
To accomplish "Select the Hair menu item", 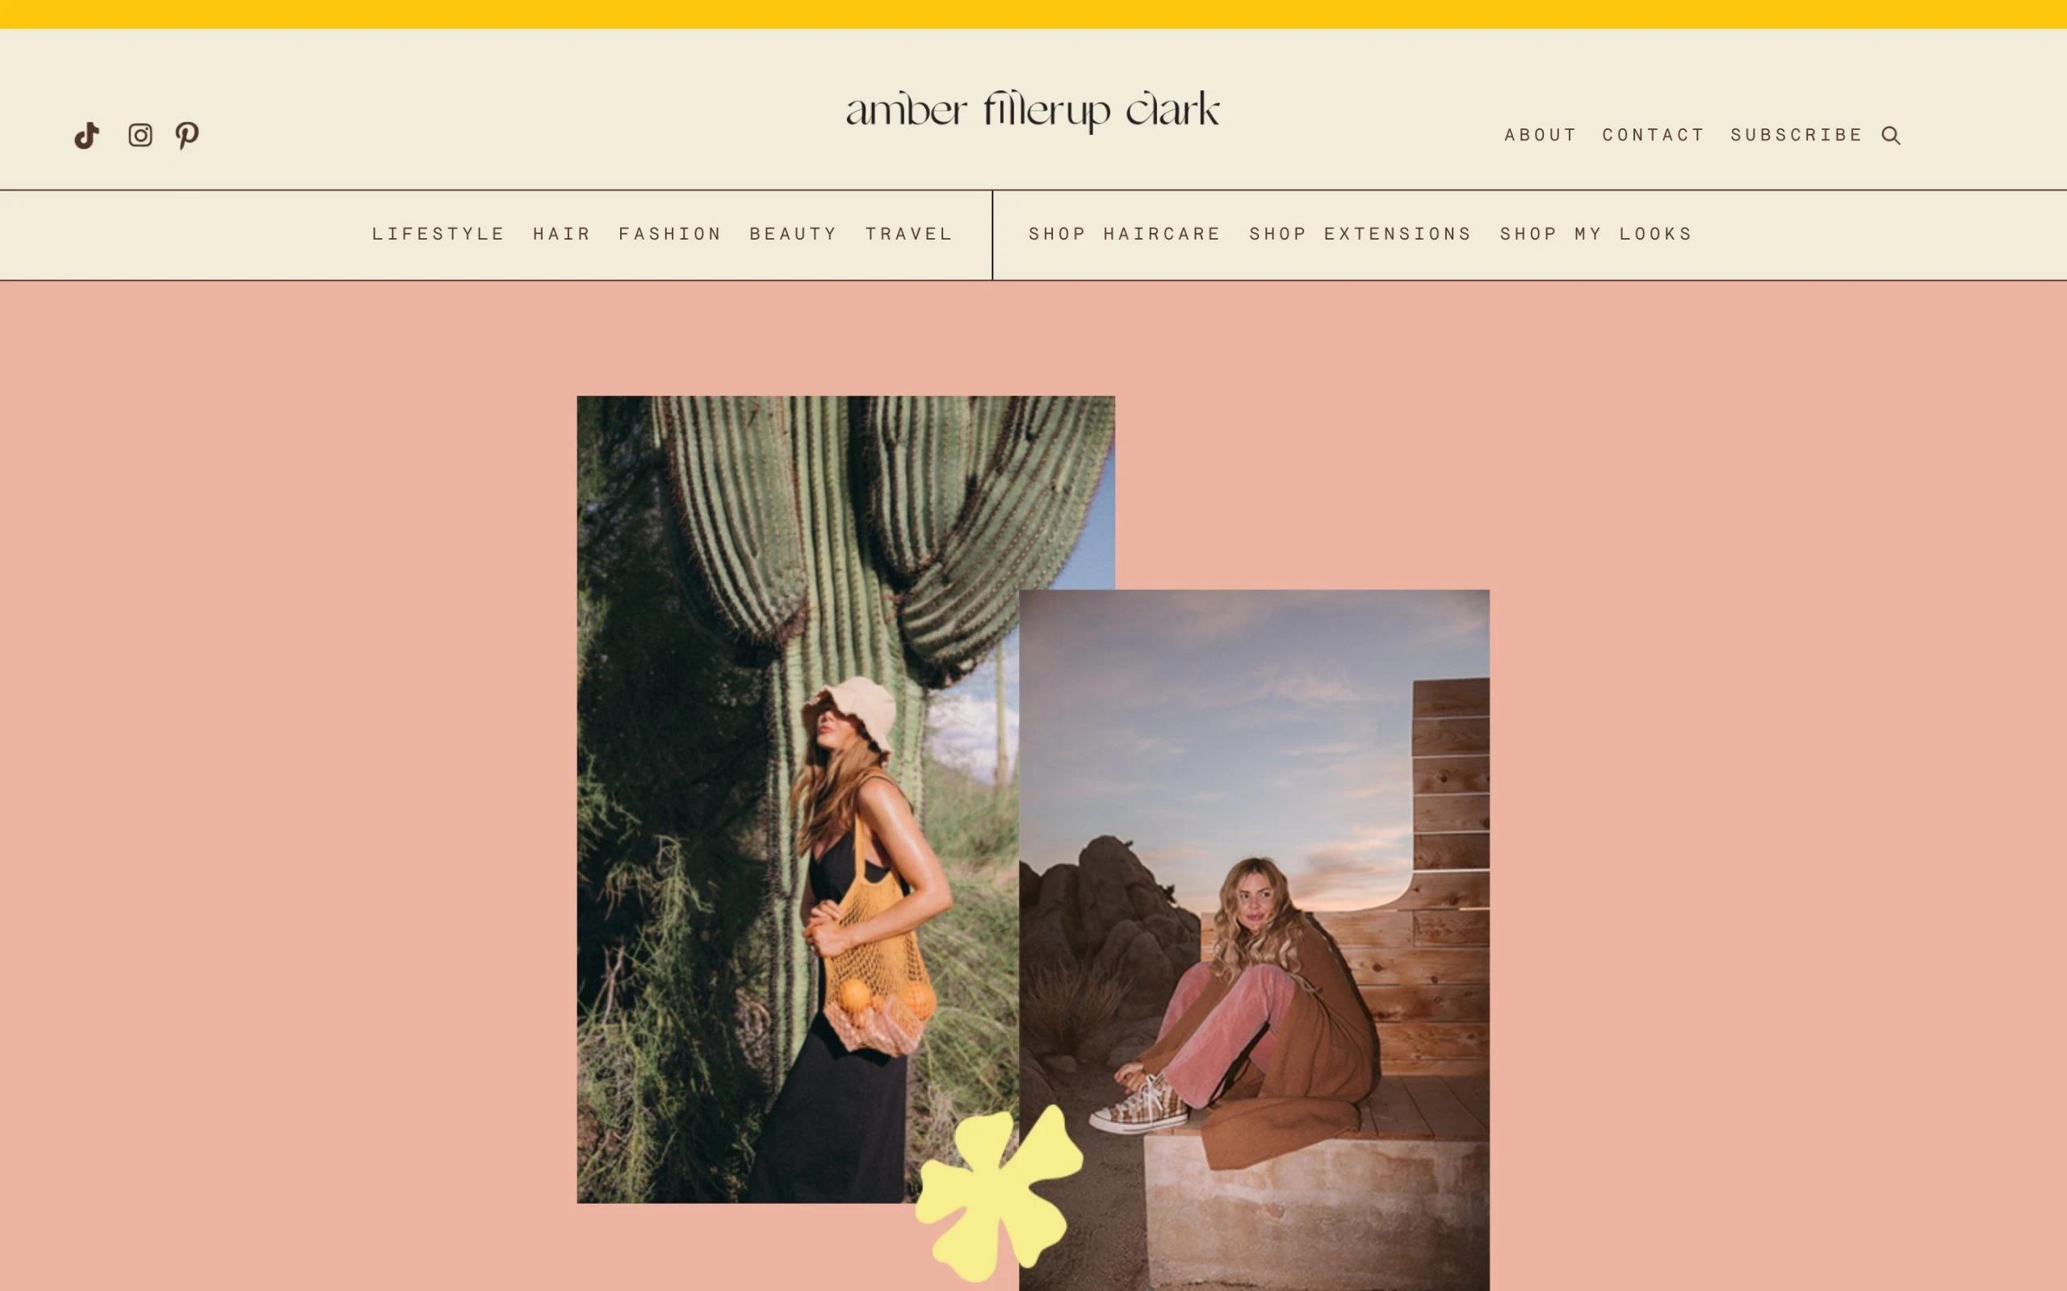I will tap(562, 234).
